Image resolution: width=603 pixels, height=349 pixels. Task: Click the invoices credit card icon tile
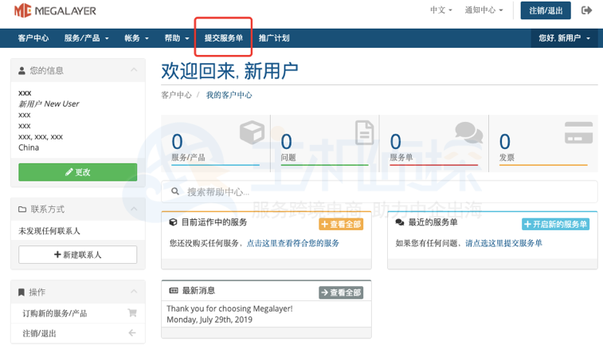pos(578,133)
